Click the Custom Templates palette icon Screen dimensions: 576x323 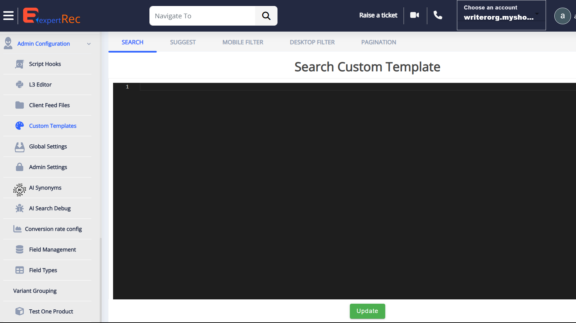[20, 126]
